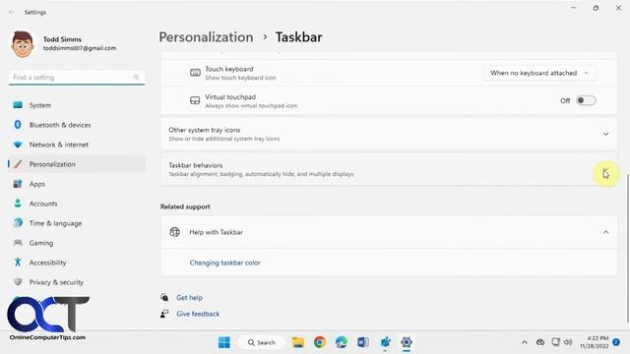Viewport: 630px width, 354px height.
Task: Click the Get help link
Action: coord(189,297)
